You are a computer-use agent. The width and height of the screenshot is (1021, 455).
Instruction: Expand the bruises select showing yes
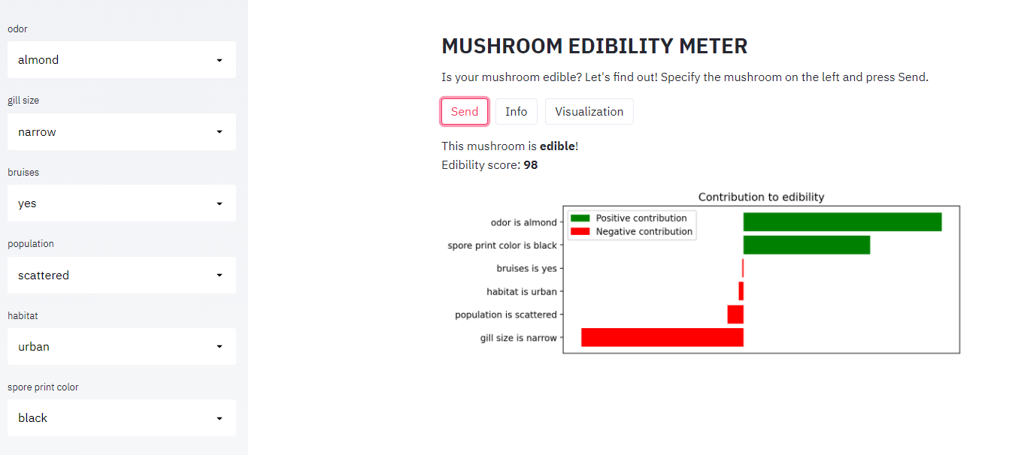[x=122, y=203]
